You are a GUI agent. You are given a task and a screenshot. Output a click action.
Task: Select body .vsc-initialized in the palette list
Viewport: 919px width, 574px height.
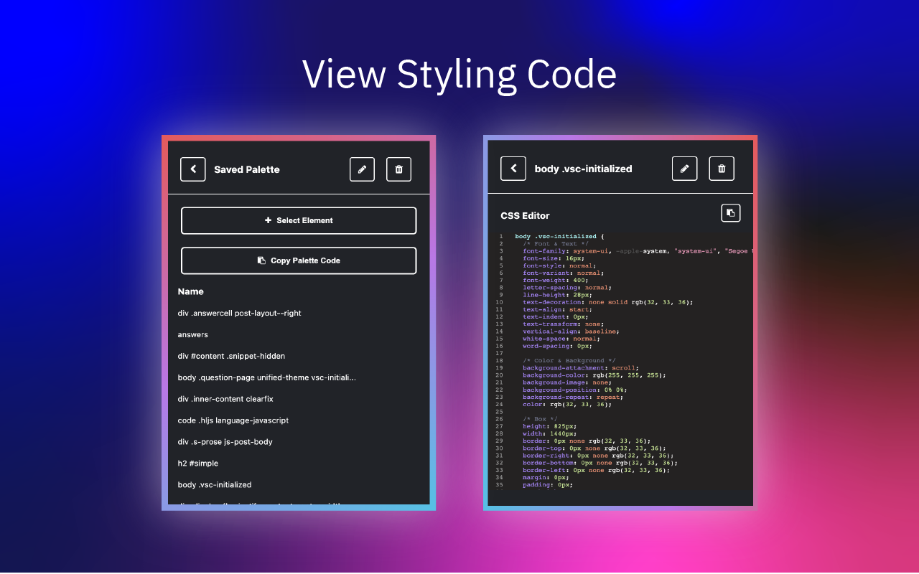pos(215,485)
